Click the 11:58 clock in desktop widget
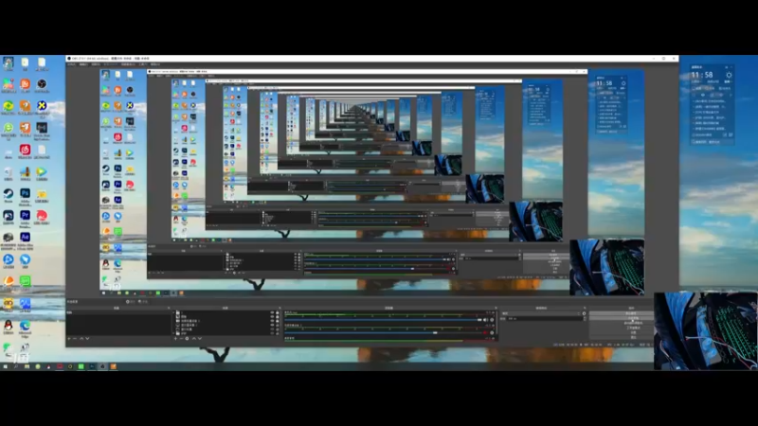Viewport: 758px width, 426px height. (702, 75)
